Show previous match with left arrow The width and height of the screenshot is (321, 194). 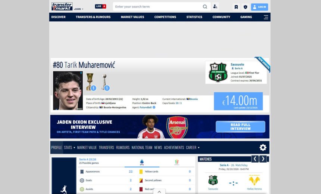(x=255, y=159)
